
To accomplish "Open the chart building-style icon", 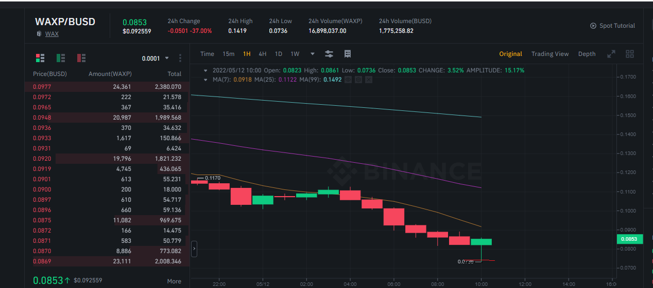I will pyautogui.click(x=348, y=54).
